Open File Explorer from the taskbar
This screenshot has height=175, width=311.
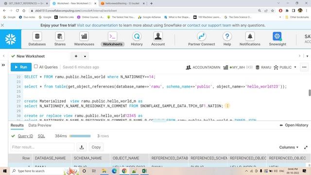click(104, 171)
